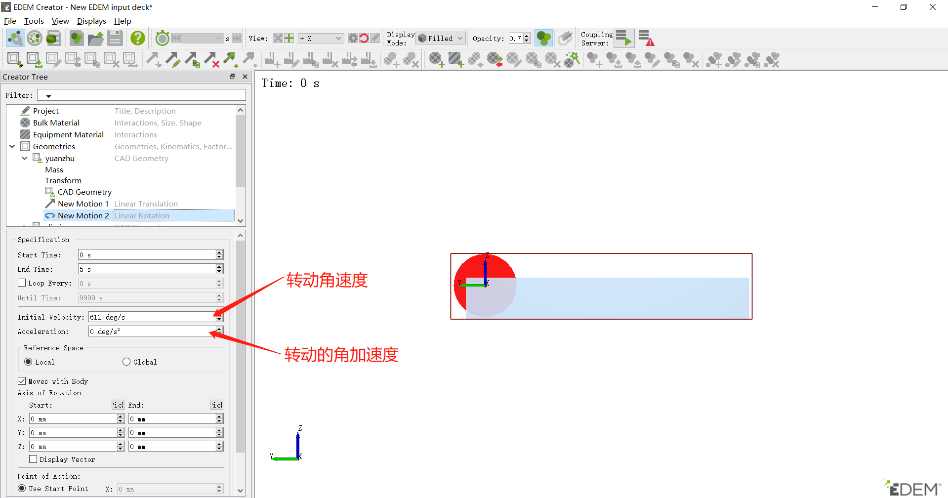Collapse the yuanzhu geometry tree node
The width and height of the screenshot is (948, 498).
tap(24, 158)
